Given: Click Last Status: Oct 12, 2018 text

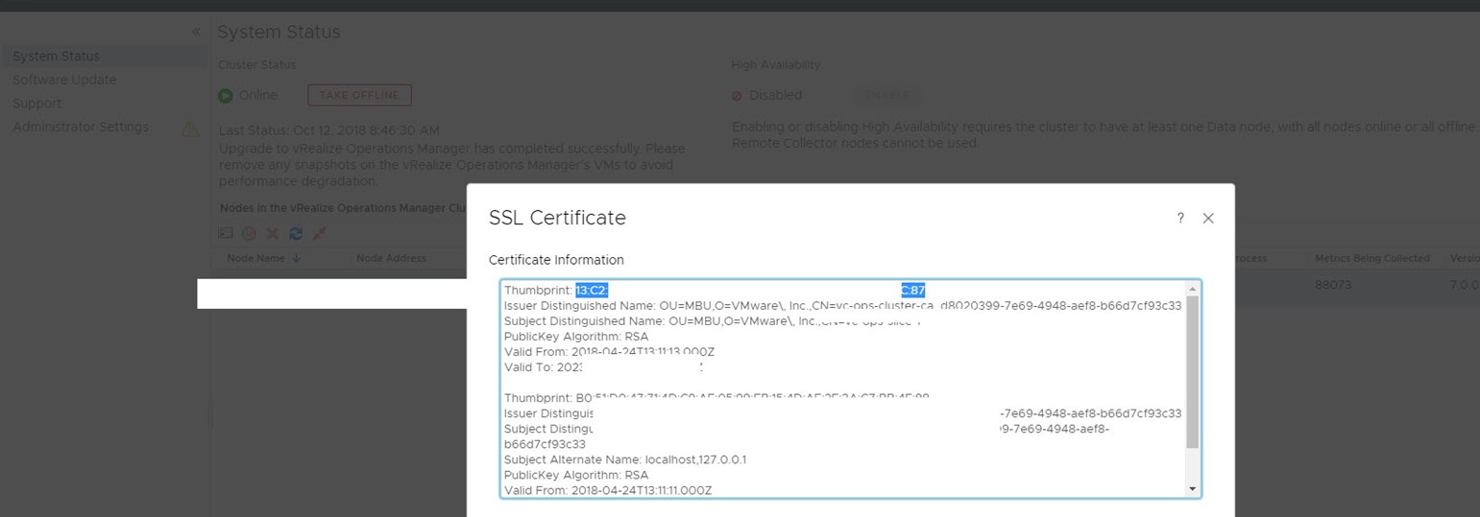Looking at the screenshot, I should tap(329, 130).
